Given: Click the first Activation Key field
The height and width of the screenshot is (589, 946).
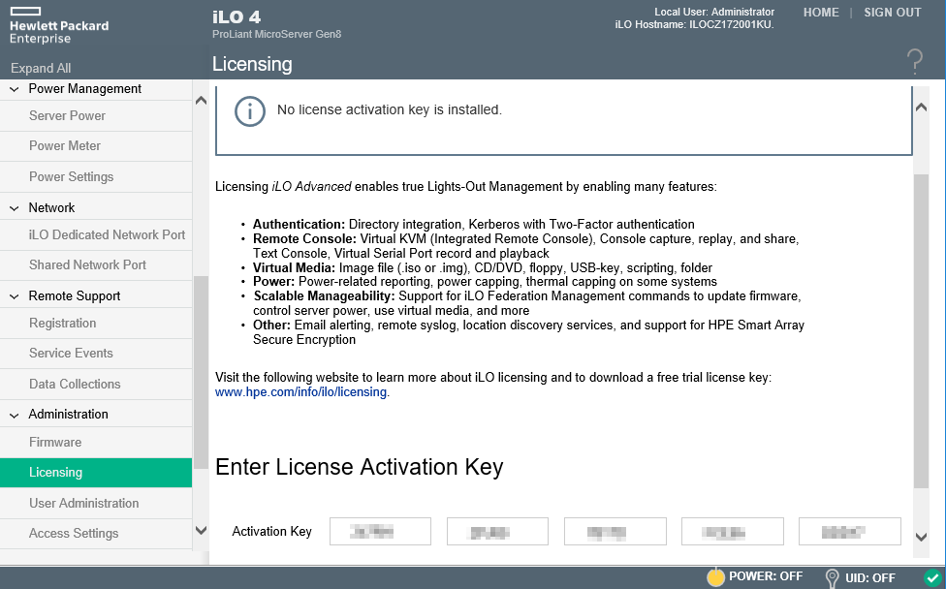Looking at the screenshot, I should pyautogui.click(x=380, y=531).
